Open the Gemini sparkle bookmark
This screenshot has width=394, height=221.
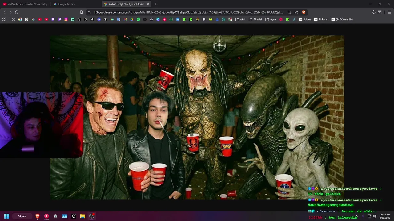click(33, 19)
